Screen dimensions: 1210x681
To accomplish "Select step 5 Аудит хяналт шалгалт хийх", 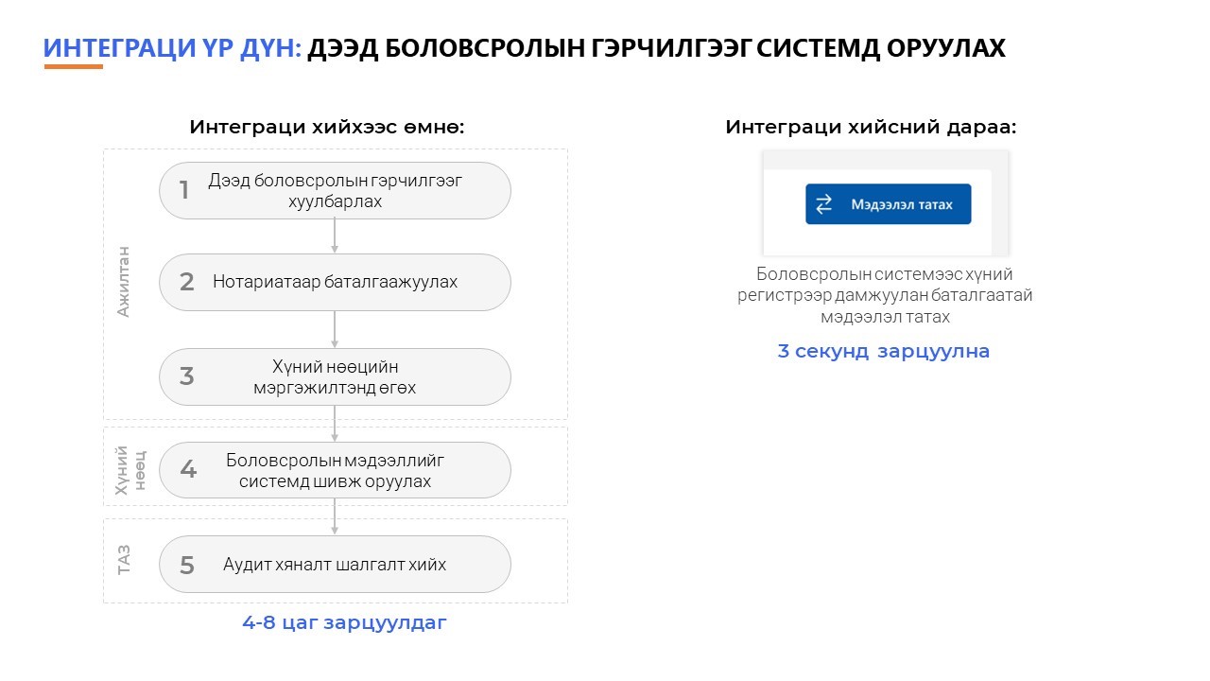I will [335, 565].
